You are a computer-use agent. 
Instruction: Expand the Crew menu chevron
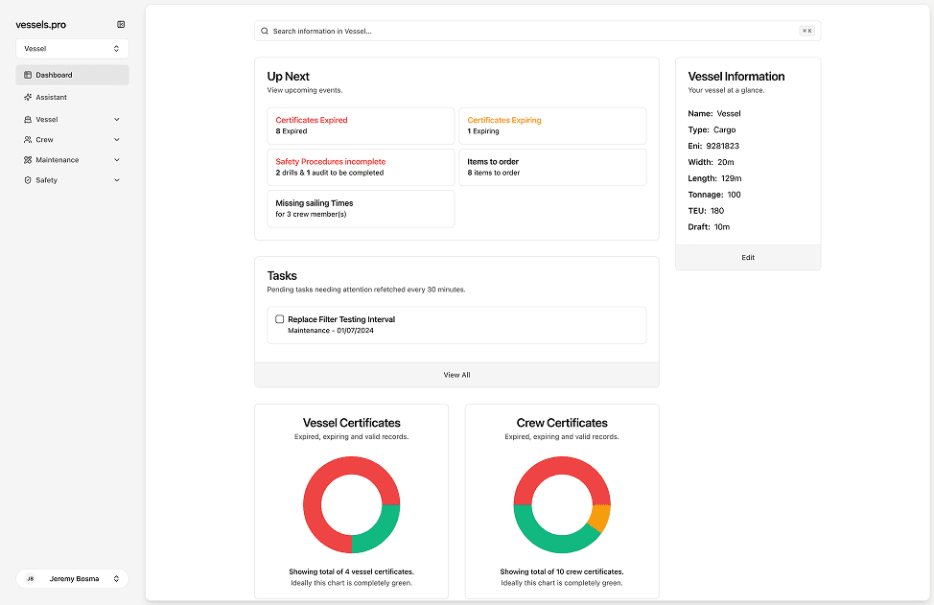coord(117,140)
